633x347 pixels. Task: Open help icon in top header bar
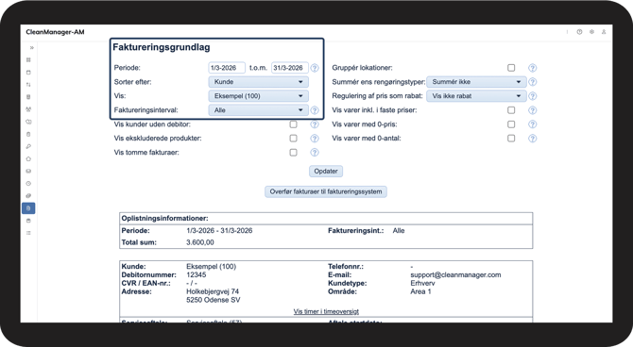coord(579,32)
